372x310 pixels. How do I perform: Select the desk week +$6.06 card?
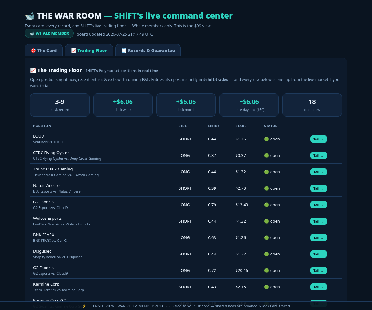(123, 105)
